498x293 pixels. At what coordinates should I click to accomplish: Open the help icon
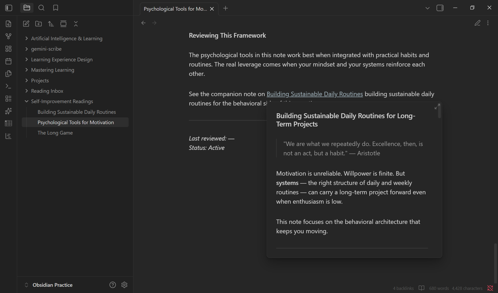[x=113, y=285]
